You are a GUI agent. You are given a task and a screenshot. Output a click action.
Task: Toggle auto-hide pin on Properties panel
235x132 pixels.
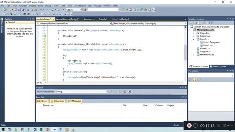[x=230, y=71]
